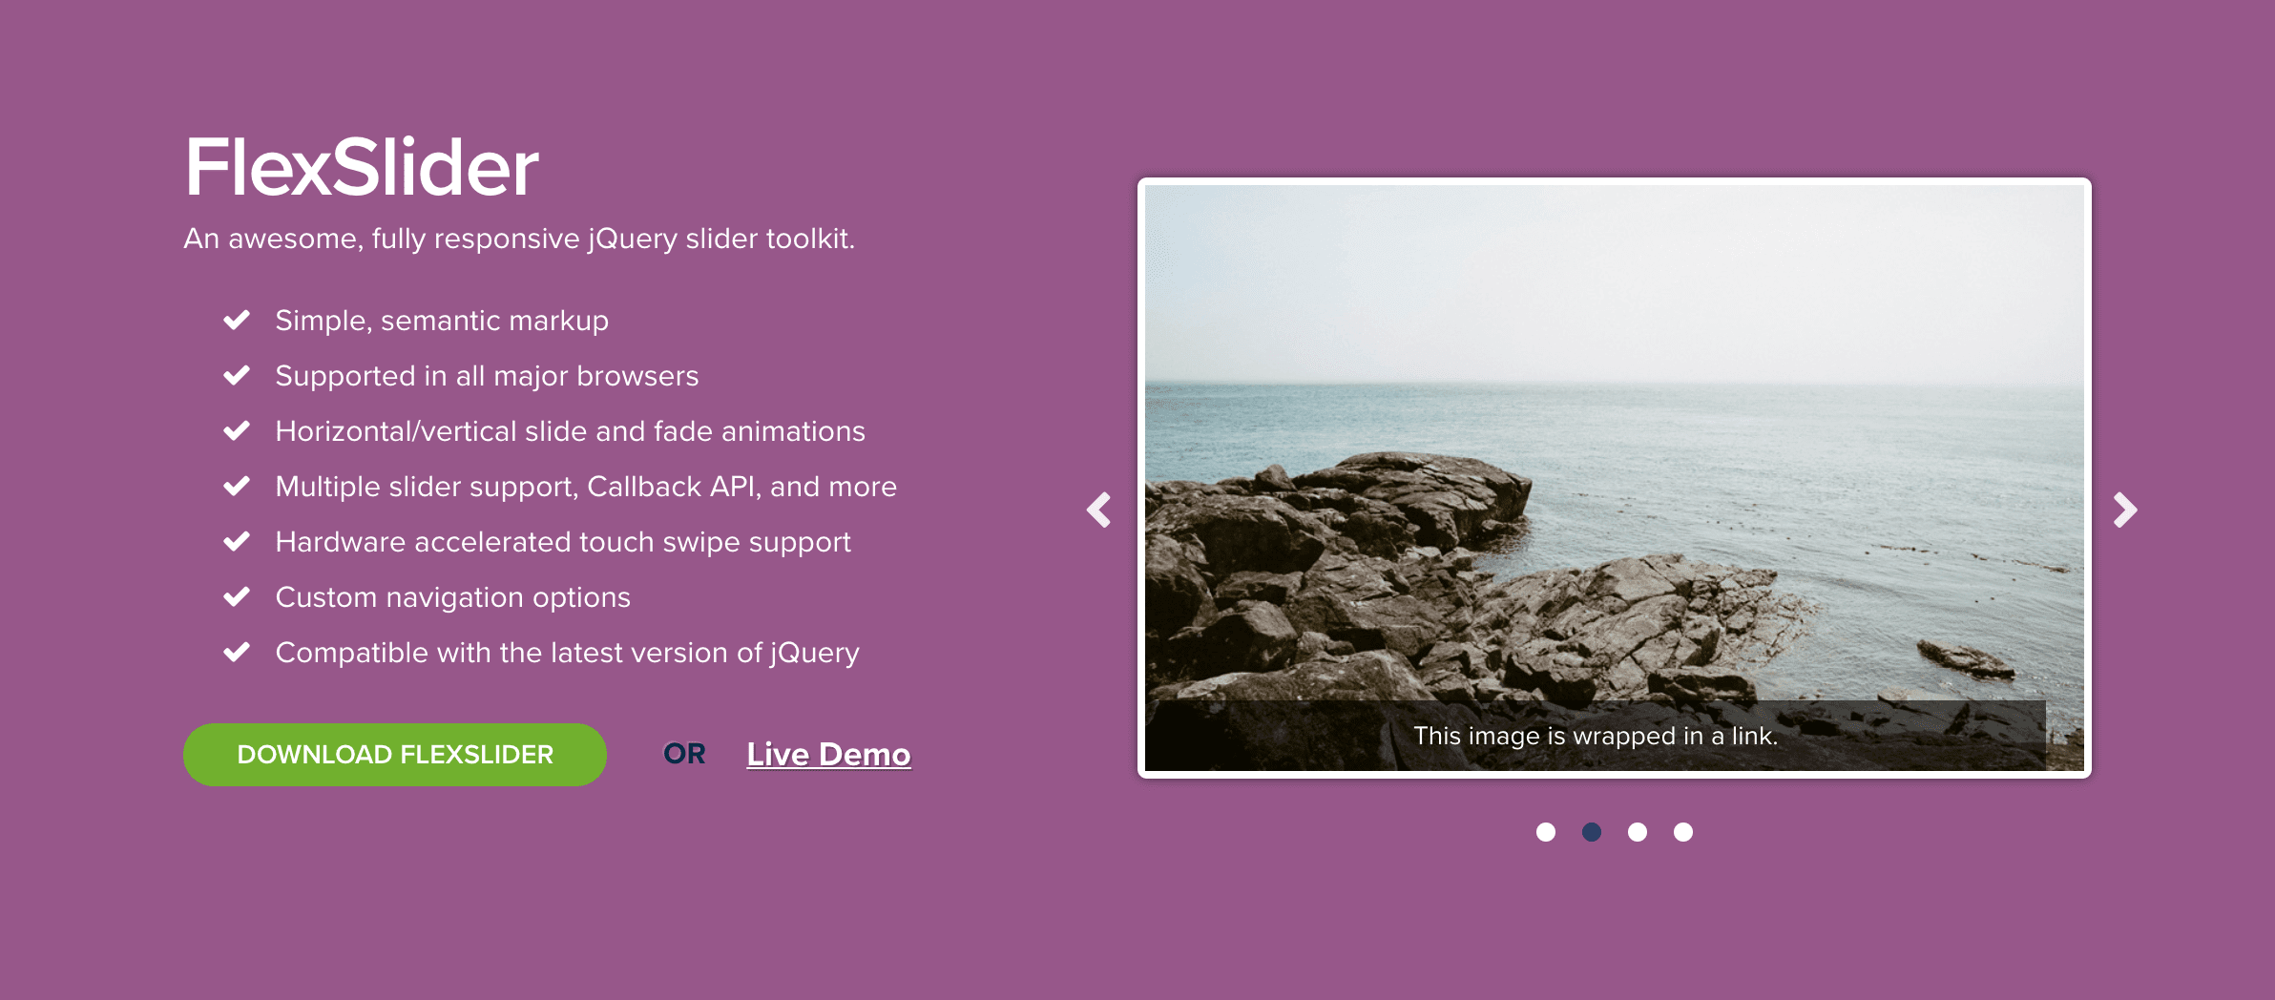Click the Download FlexSlider button

coord(394,754)
